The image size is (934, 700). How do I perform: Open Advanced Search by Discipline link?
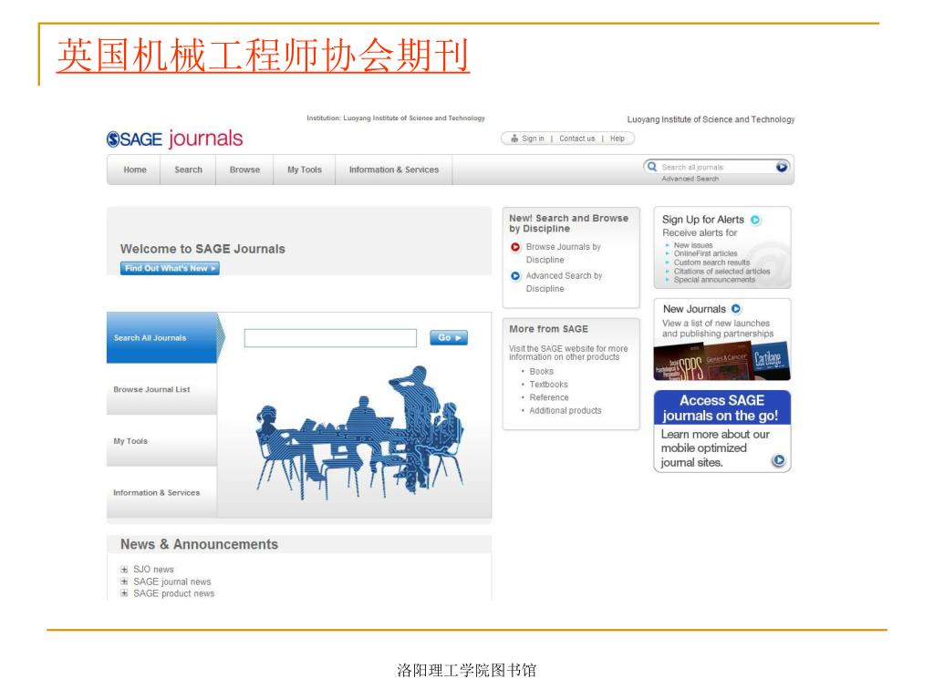[564, 283]
